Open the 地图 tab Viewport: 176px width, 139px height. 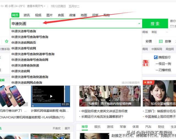point(84,15)
